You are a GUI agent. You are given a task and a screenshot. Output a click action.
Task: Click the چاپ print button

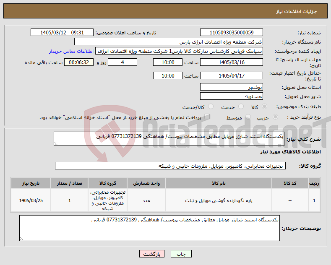coord(181,254)
